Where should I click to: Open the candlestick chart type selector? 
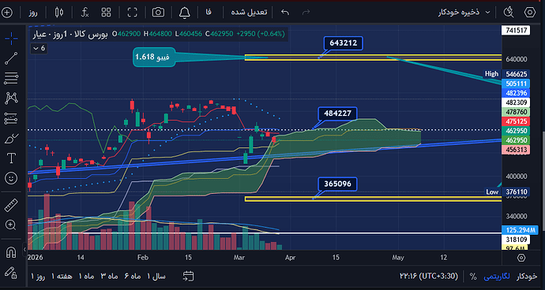[59, 13]
